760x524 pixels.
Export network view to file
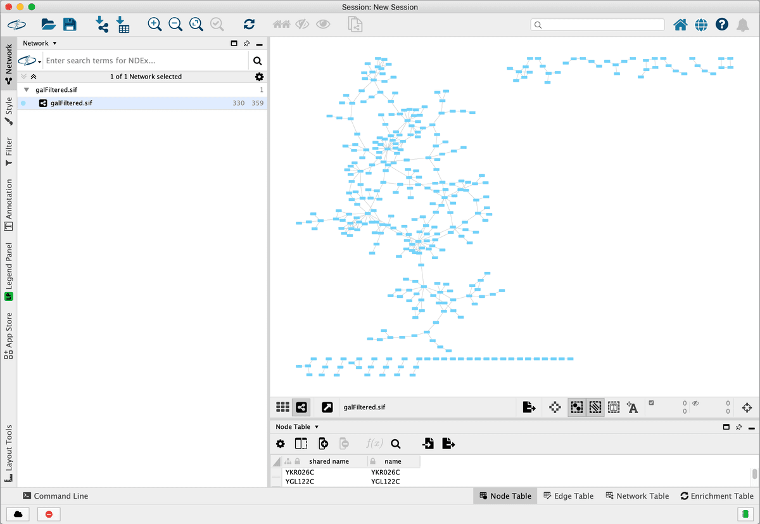529,407
